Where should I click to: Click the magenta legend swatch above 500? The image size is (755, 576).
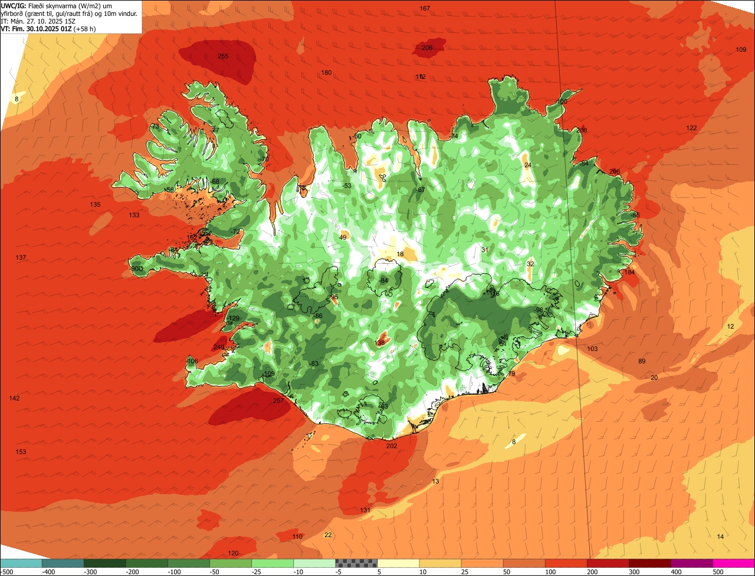coord(734,563)
